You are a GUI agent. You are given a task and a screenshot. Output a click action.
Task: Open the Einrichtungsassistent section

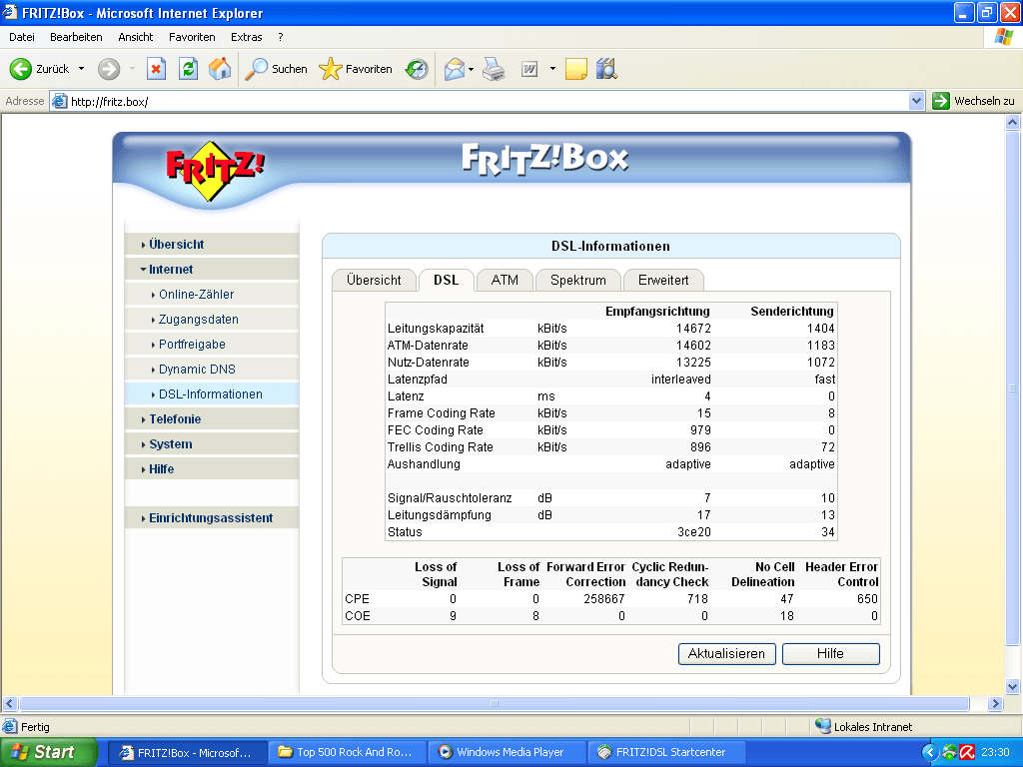click(212, 518)
